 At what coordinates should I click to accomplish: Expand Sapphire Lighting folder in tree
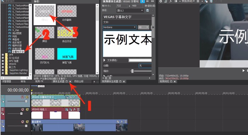tap(3, 70)
